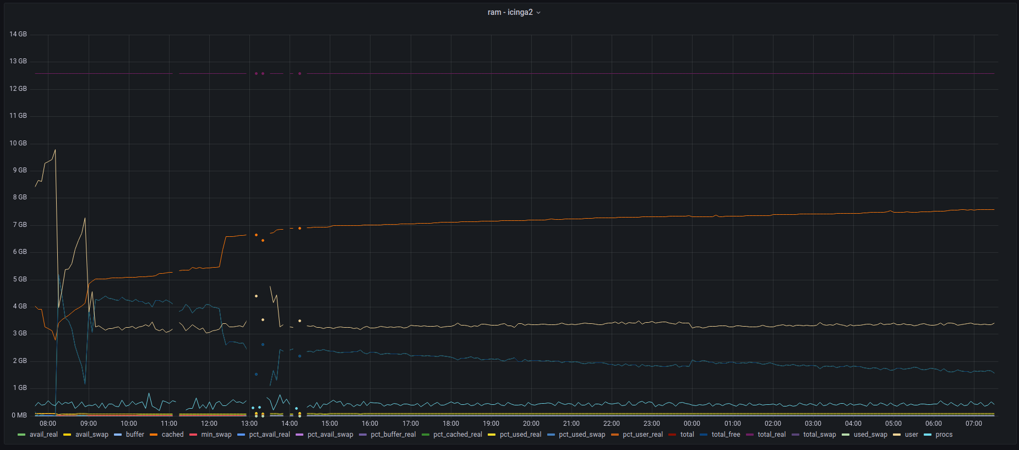Select the total_real legend label
Screen dimensions: 1019x450
(x=772, y=435)
